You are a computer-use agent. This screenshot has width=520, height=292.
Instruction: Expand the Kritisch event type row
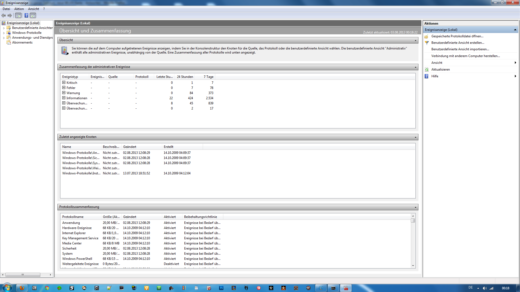coord(64,82)
